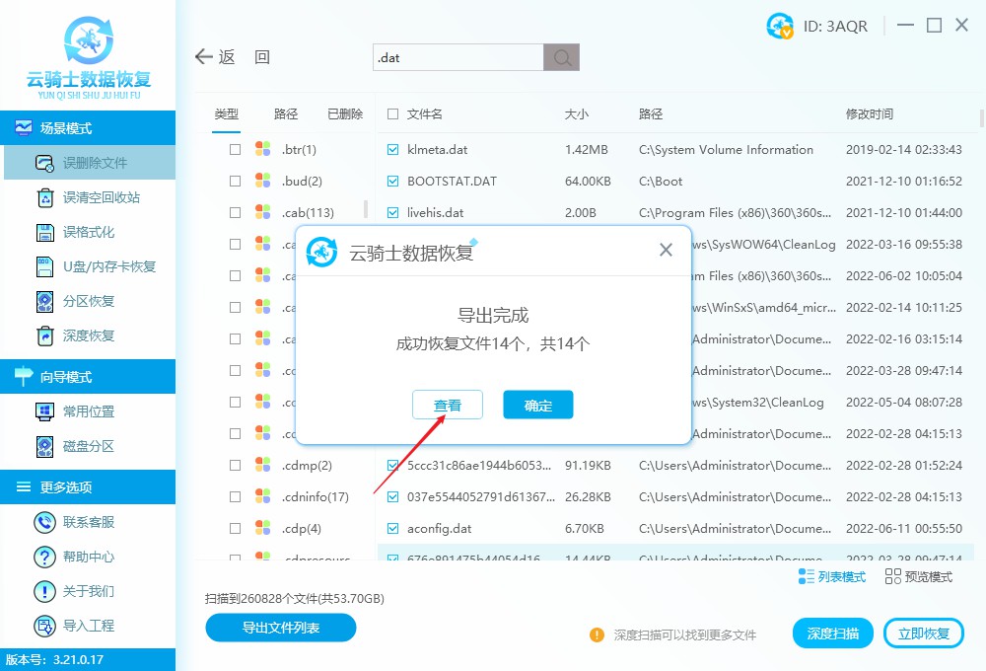The height and width of the screenshot is (671, 986).
Task: Click 查看 to view recovered files
Action: coord(448,405)
